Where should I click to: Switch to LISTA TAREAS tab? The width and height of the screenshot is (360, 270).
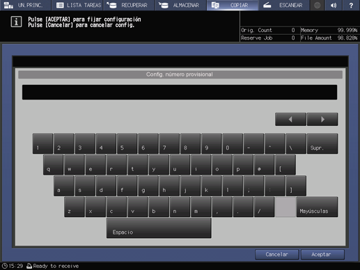[77, 5]
